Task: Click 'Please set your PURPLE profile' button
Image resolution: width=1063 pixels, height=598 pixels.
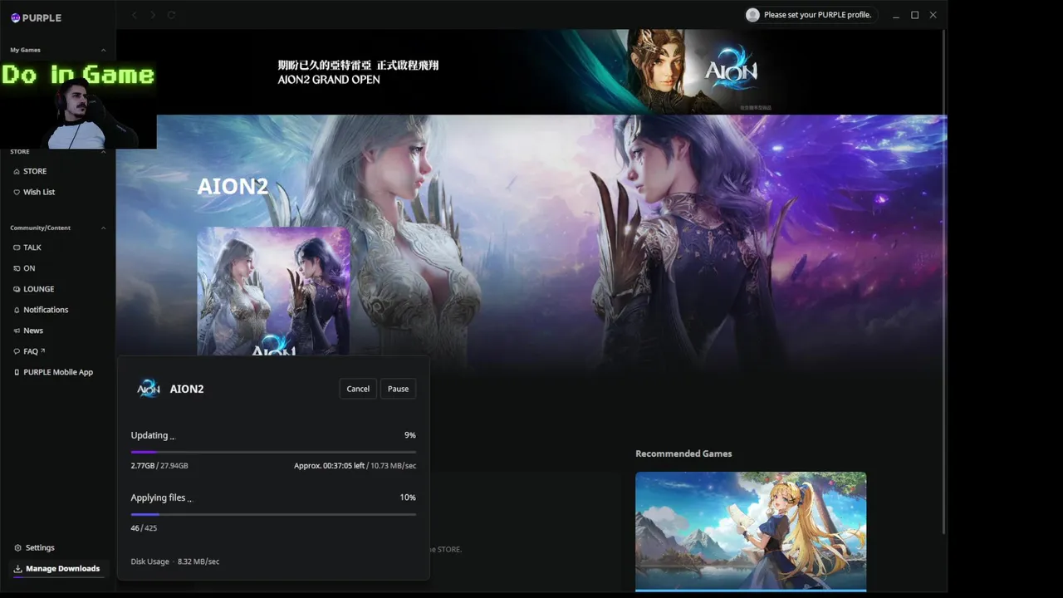Action: [x=811, y=15]
